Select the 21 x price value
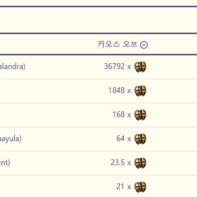Image resolution: width=197 pixels, height=197 pixels. [123, 186]
